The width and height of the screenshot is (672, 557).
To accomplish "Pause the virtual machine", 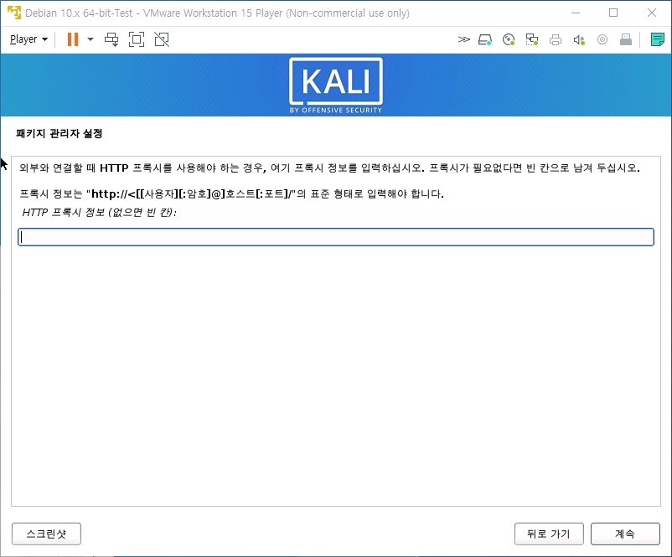I will click(x=73, y=39).
